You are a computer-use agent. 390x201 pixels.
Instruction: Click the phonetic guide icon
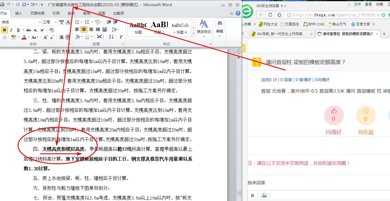pos(61,22)
